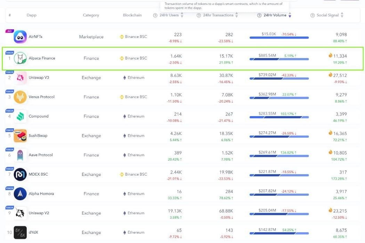Viewport: 365px width, 243px height.
Task: Open the Aave Protocol name link
Action: click(41, 155)
